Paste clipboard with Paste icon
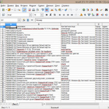 60,10
